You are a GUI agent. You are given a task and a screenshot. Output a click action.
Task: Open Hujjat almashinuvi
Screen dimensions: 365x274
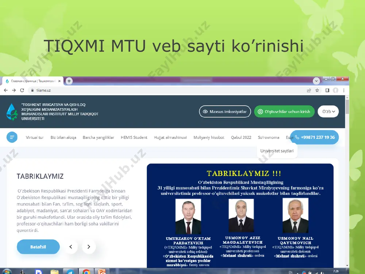(x=170, y=137)
